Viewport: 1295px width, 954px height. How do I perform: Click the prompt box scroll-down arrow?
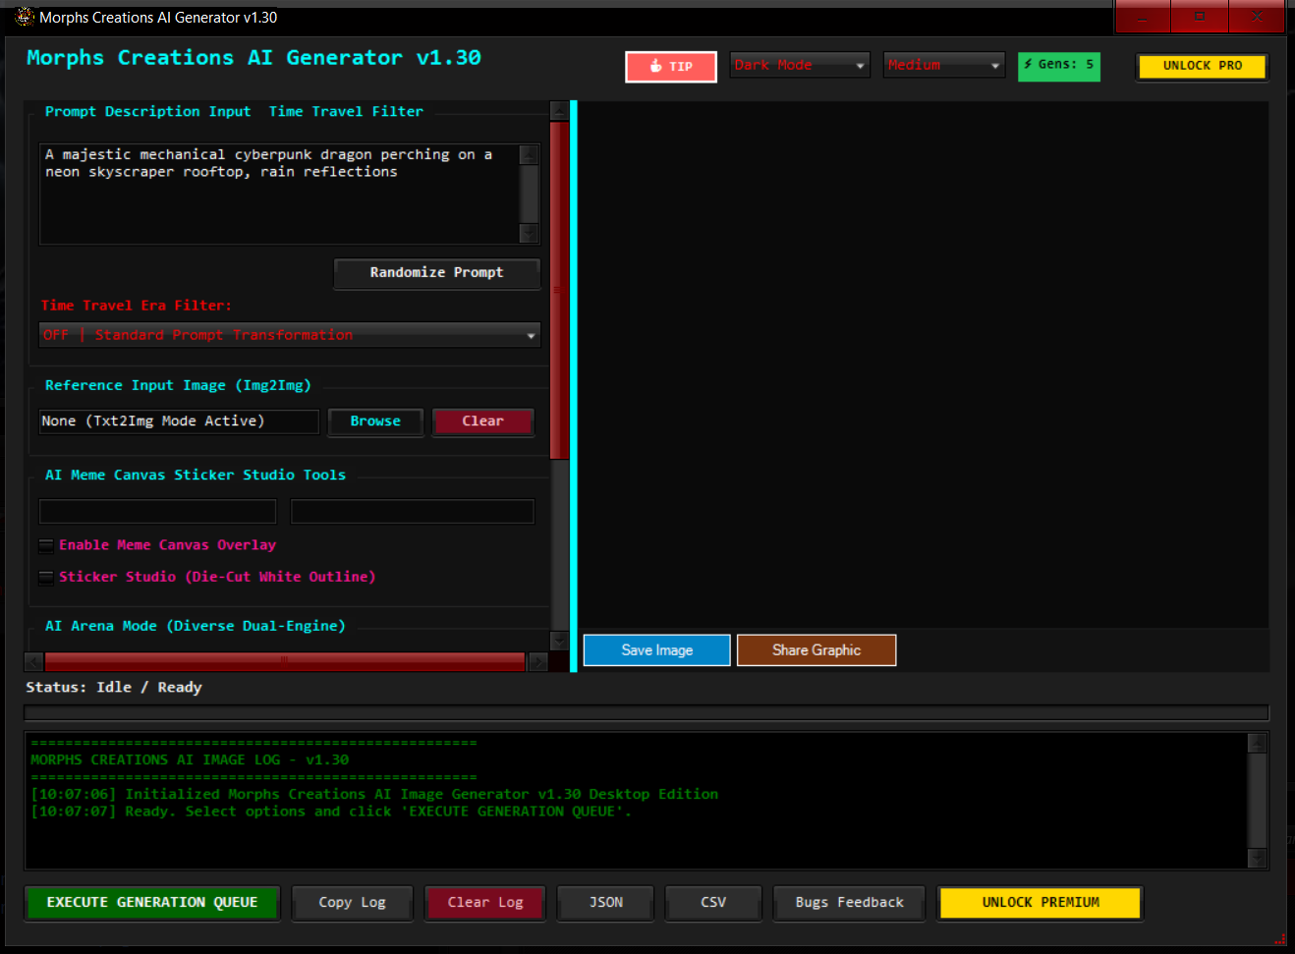click(x=529, y=233)
